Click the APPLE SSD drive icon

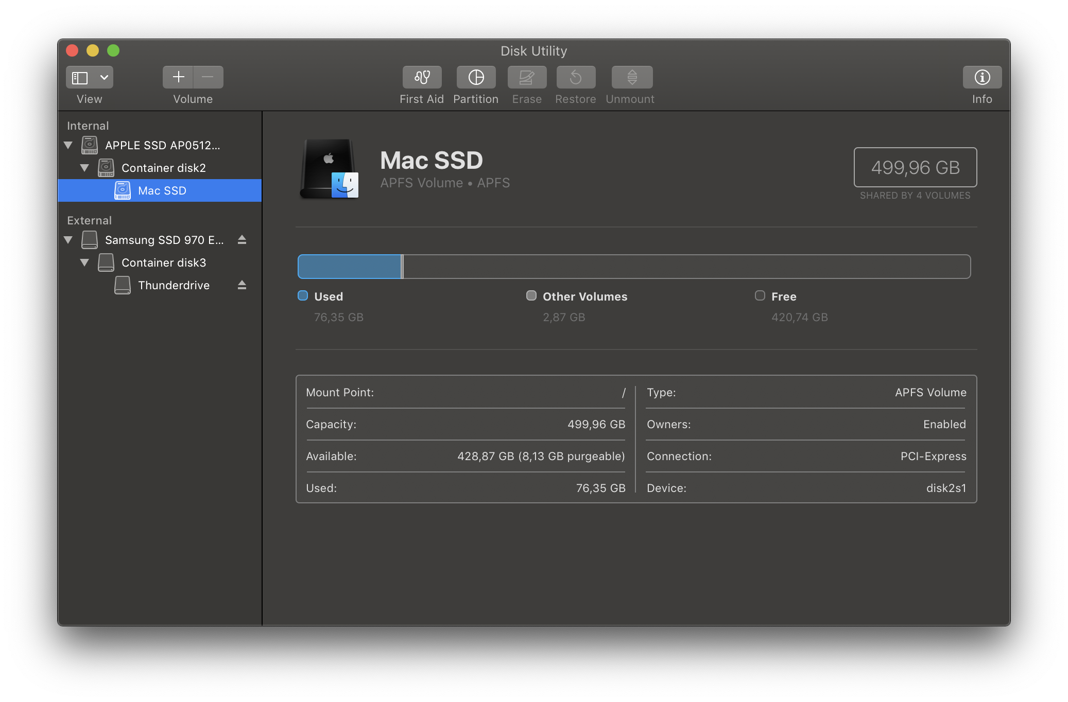click(x=90, y=145)
